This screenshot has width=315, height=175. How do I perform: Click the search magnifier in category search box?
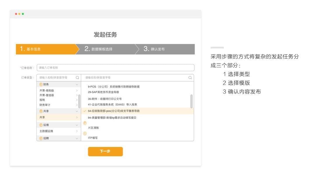(x=77, y=77)
